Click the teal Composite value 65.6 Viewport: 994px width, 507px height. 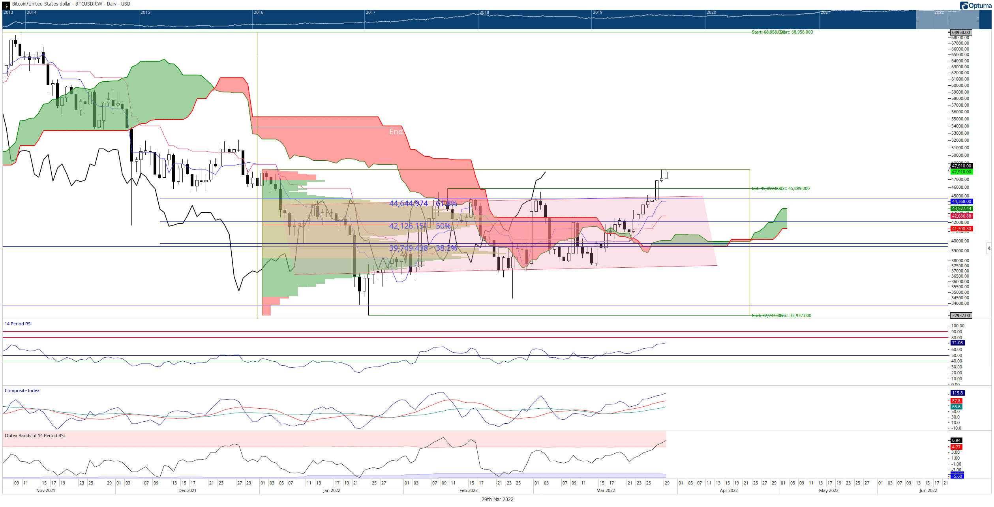pyautogui.click(x=956, y=407)
